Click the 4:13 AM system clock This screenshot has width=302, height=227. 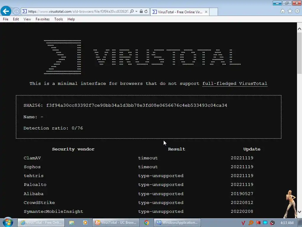click(x=287, y=223)
